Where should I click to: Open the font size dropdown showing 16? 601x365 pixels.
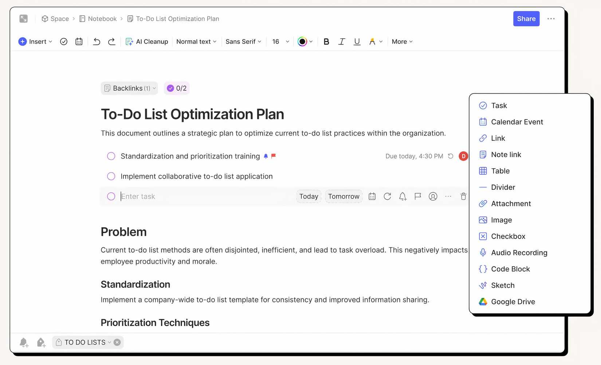[x=279, y=41]
